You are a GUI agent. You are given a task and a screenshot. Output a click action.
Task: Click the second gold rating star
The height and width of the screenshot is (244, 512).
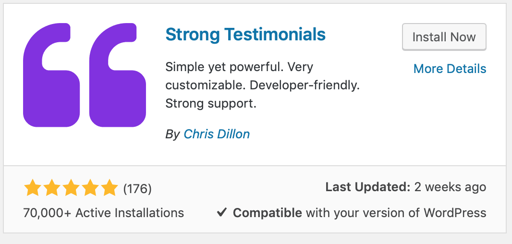pos(51,188)
